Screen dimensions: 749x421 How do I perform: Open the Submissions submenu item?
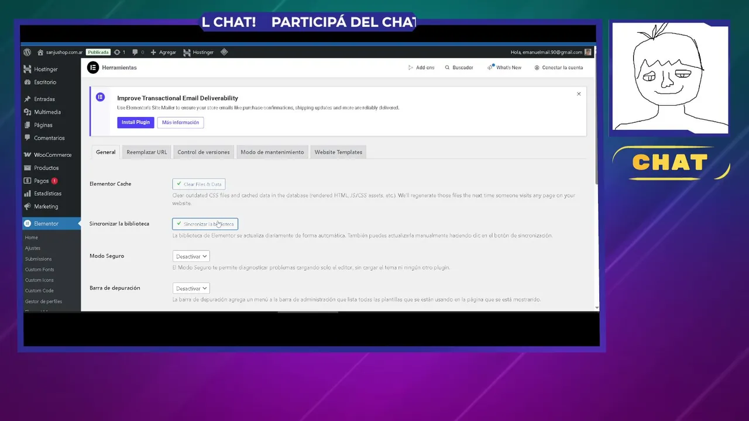pos(38,258)
